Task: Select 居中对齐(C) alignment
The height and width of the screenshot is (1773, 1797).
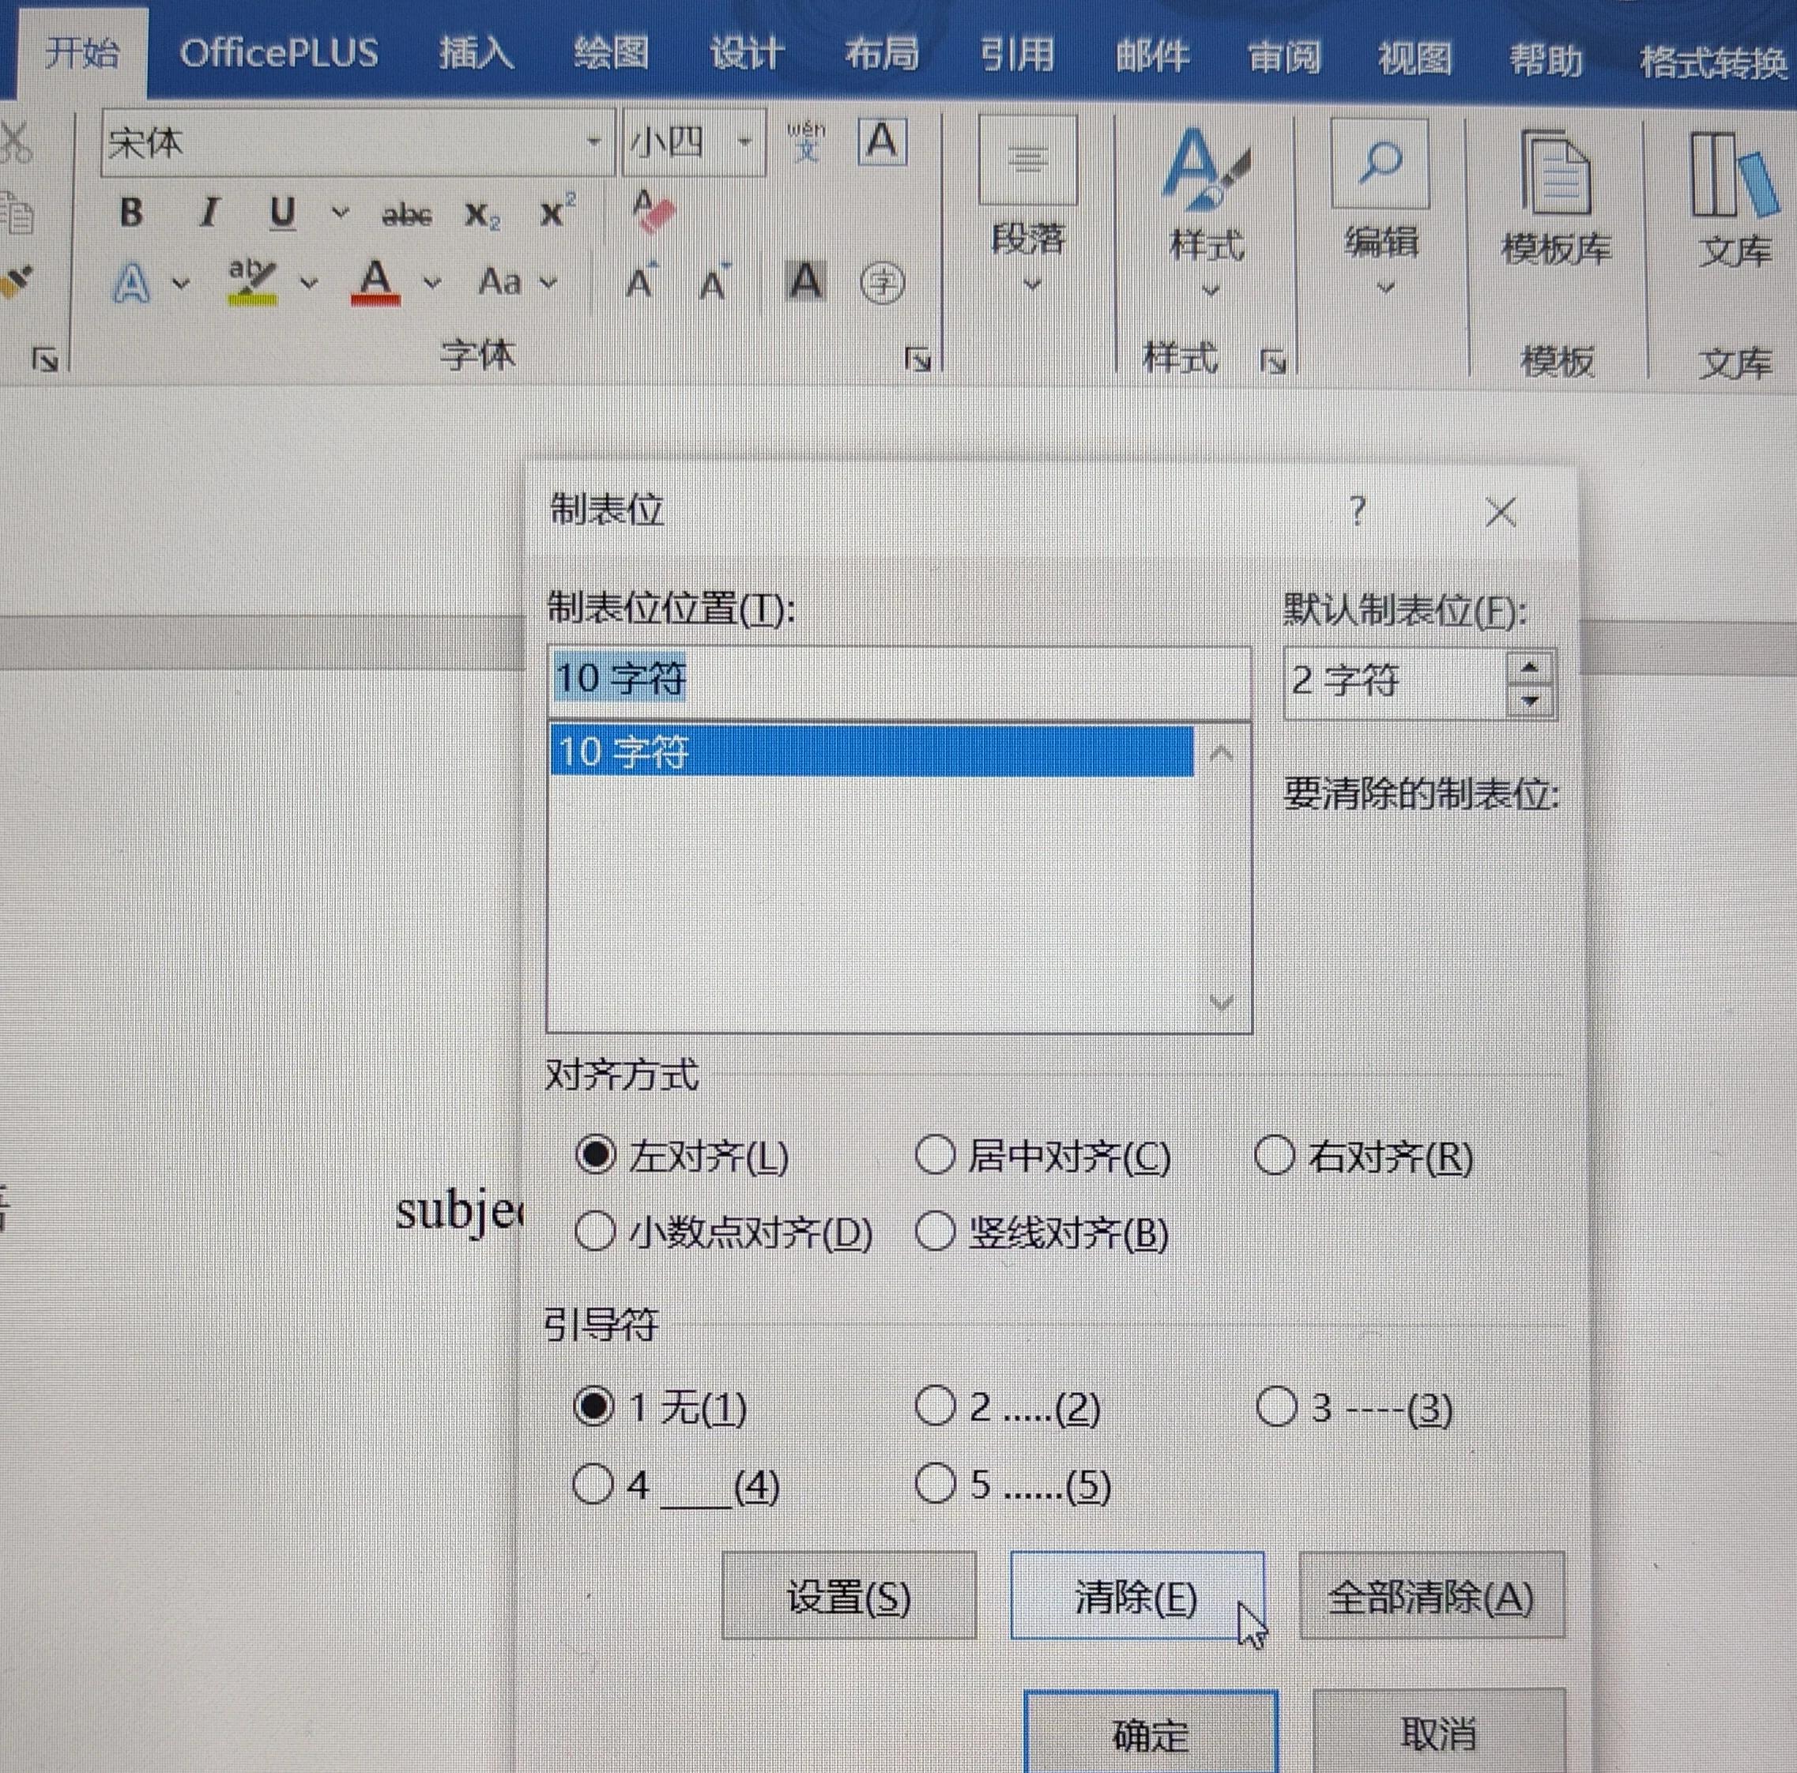Action: (x=1042, y=1157)
